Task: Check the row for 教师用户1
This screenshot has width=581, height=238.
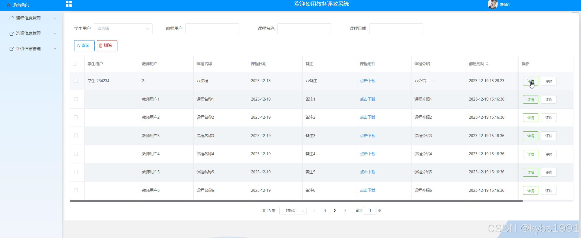Action: click(76, 99)
